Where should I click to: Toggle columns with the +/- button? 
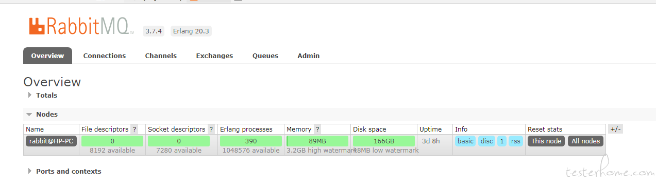(615, 129)
